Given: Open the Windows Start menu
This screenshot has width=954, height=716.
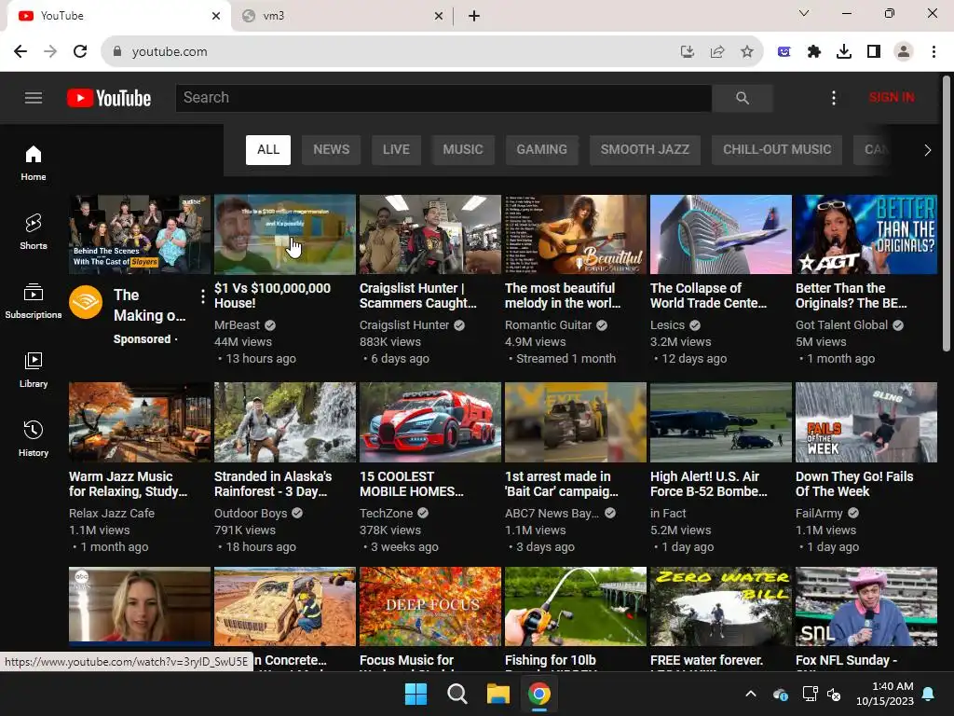Looking at the screenshot, I should click(x=416, y=694).
